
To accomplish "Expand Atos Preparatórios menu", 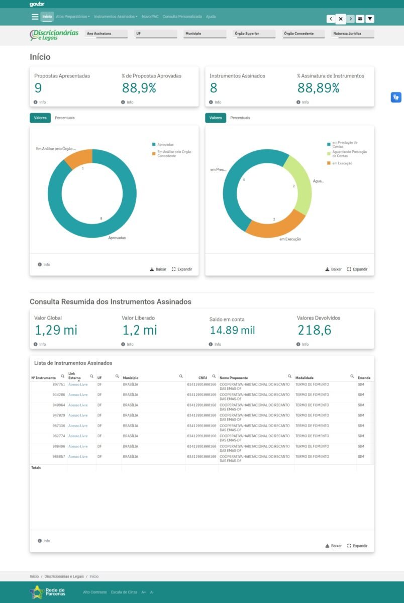I will click(x=73, y=17).
